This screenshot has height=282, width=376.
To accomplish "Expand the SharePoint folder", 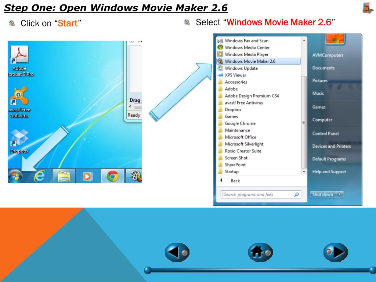I will pos(258,165).
